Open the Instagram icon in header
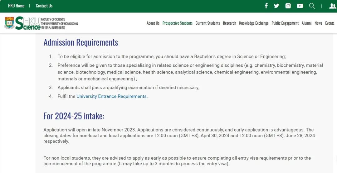This screenshot has width=337, height=173. (x=288, y=6)
